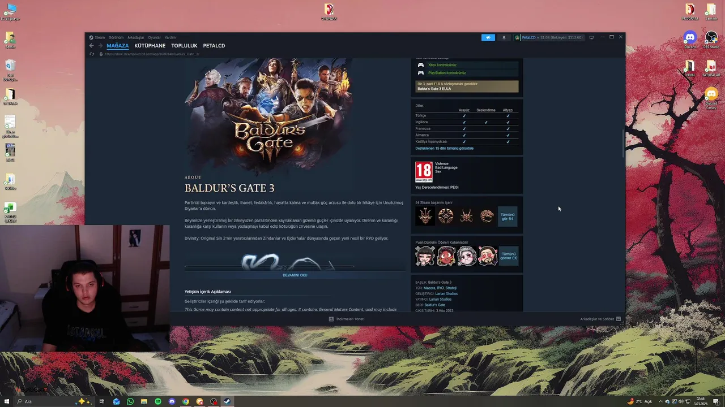Click İndirmeleri Yönet at the bottom
Viewport: 725px width, 407px height.
click(x=350, y=319)
